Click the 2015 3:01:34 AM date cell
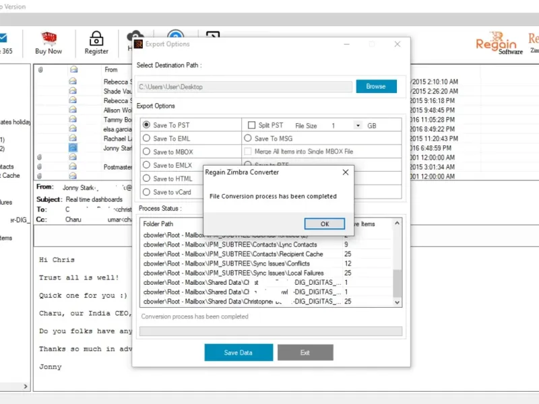The height and width of the screenshot is (404, 539). click(x=433, y=167)
